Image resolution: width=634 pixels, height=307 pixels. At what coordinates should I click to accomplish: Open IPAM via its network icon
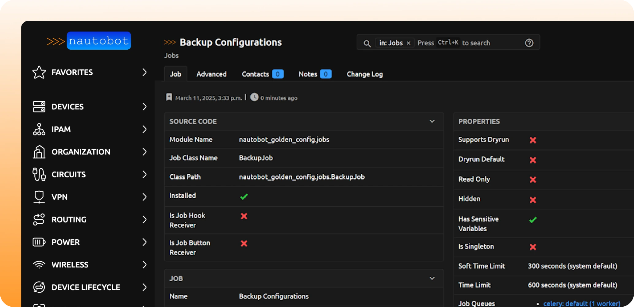click(39, 129)
